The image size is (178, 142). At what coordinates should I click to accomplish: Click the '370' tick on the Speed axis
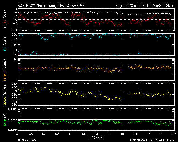click(x=14, y=98)
